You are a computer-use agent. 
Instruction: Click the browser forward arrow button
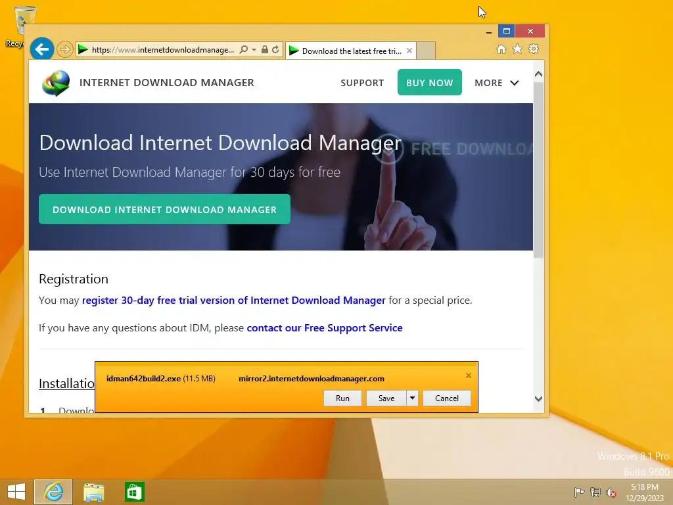(65, 50)
